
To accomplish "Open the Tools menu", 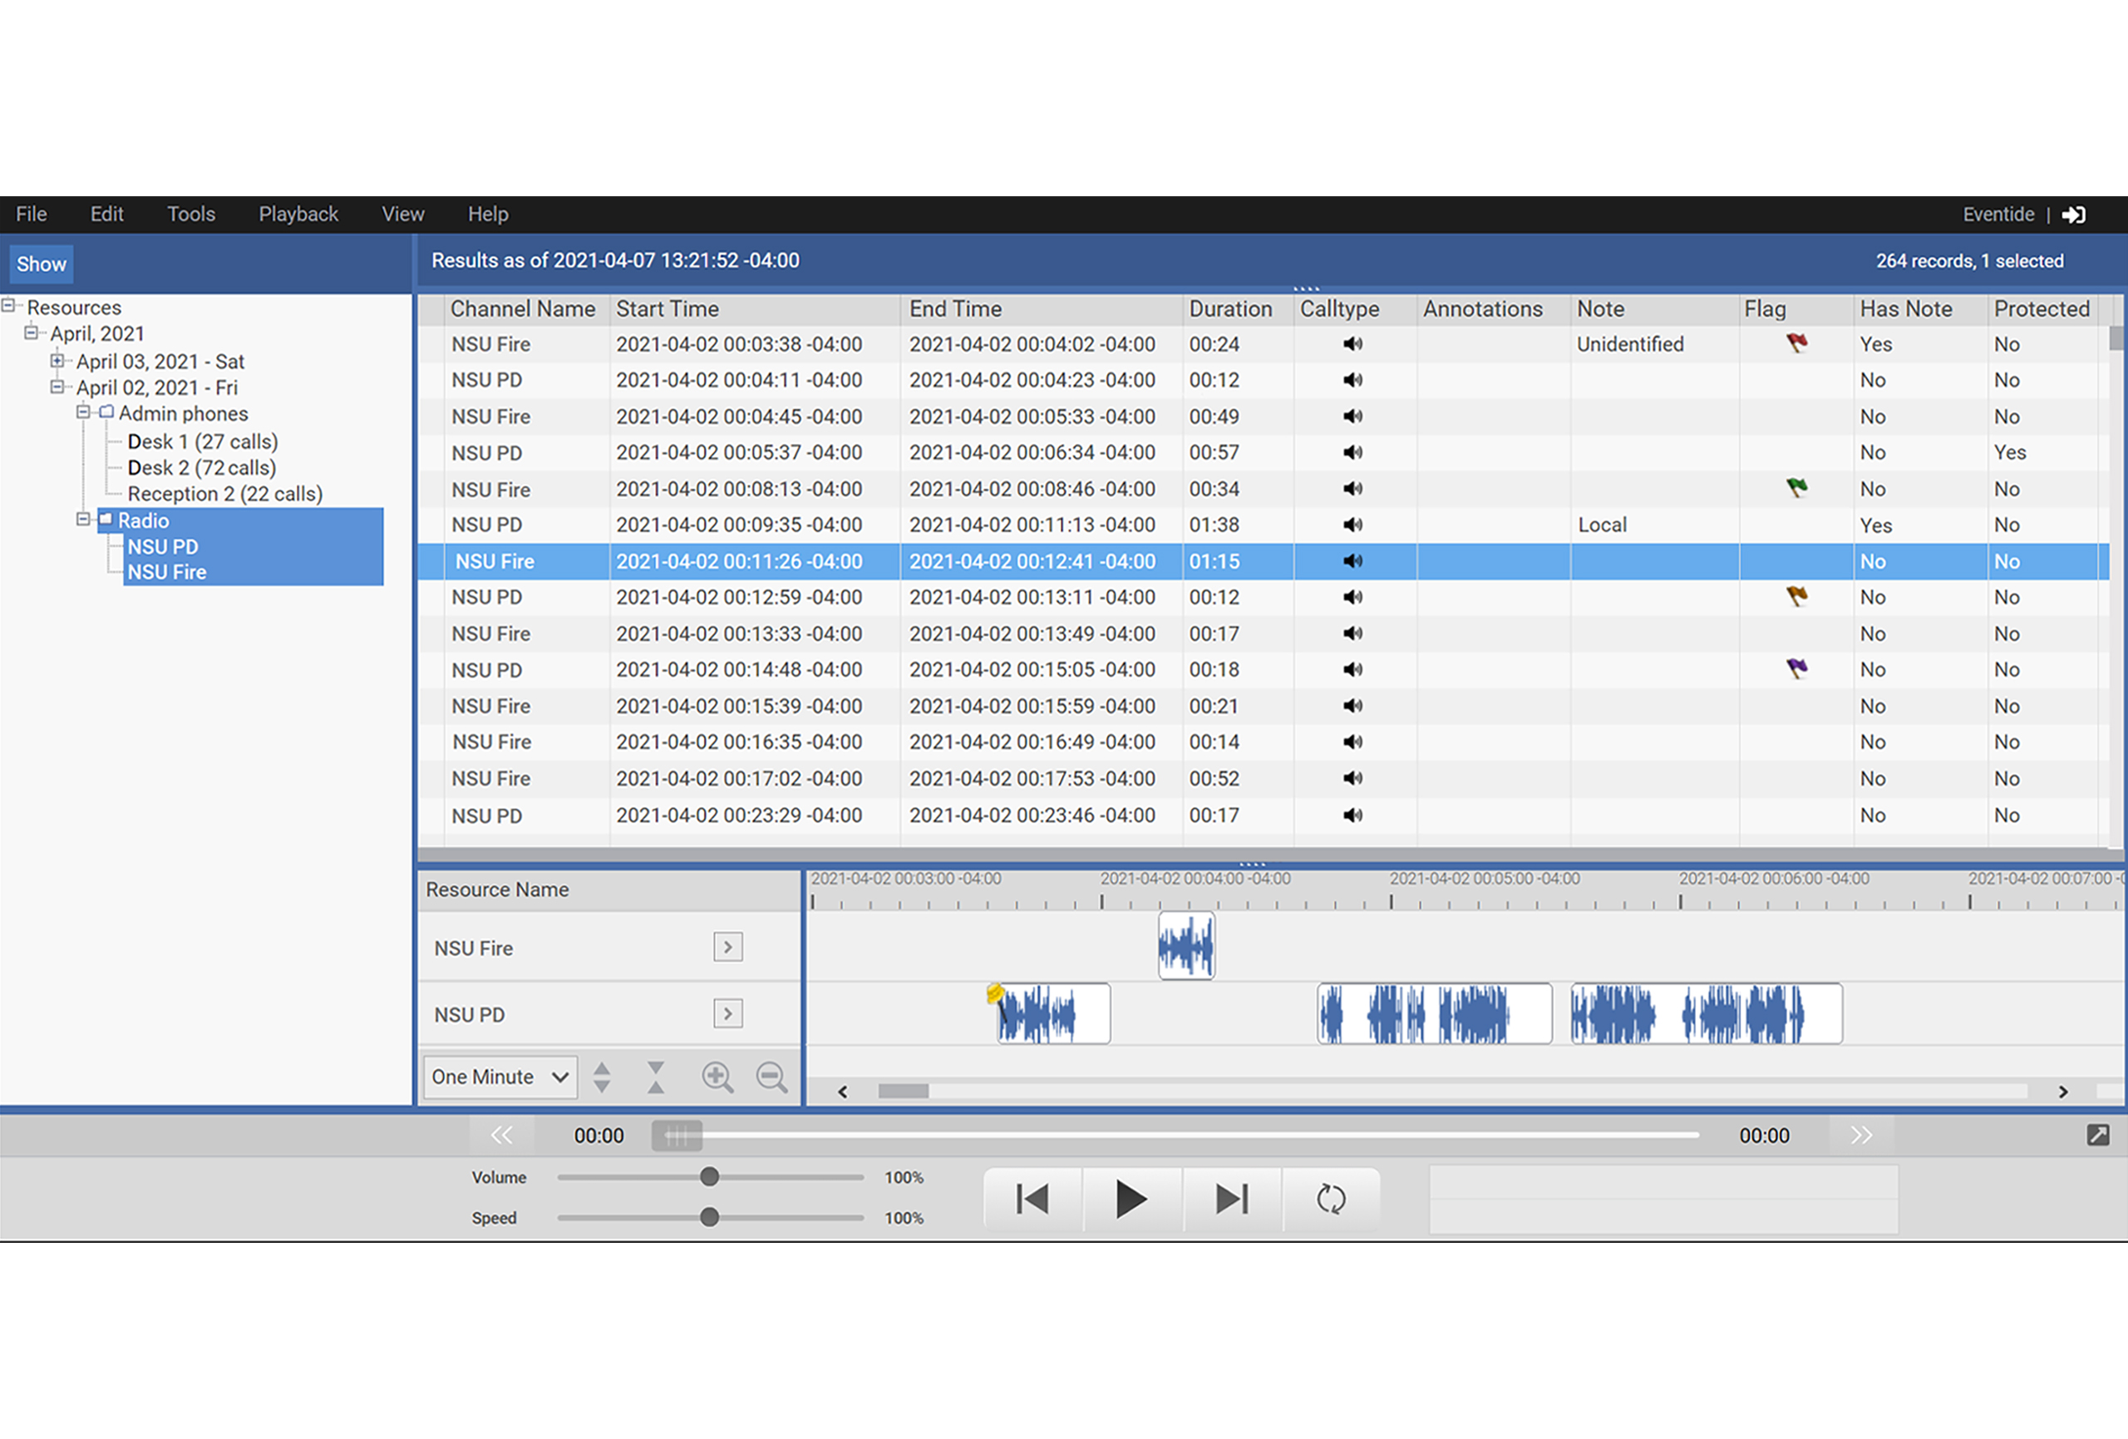I will tap(190, 214).
